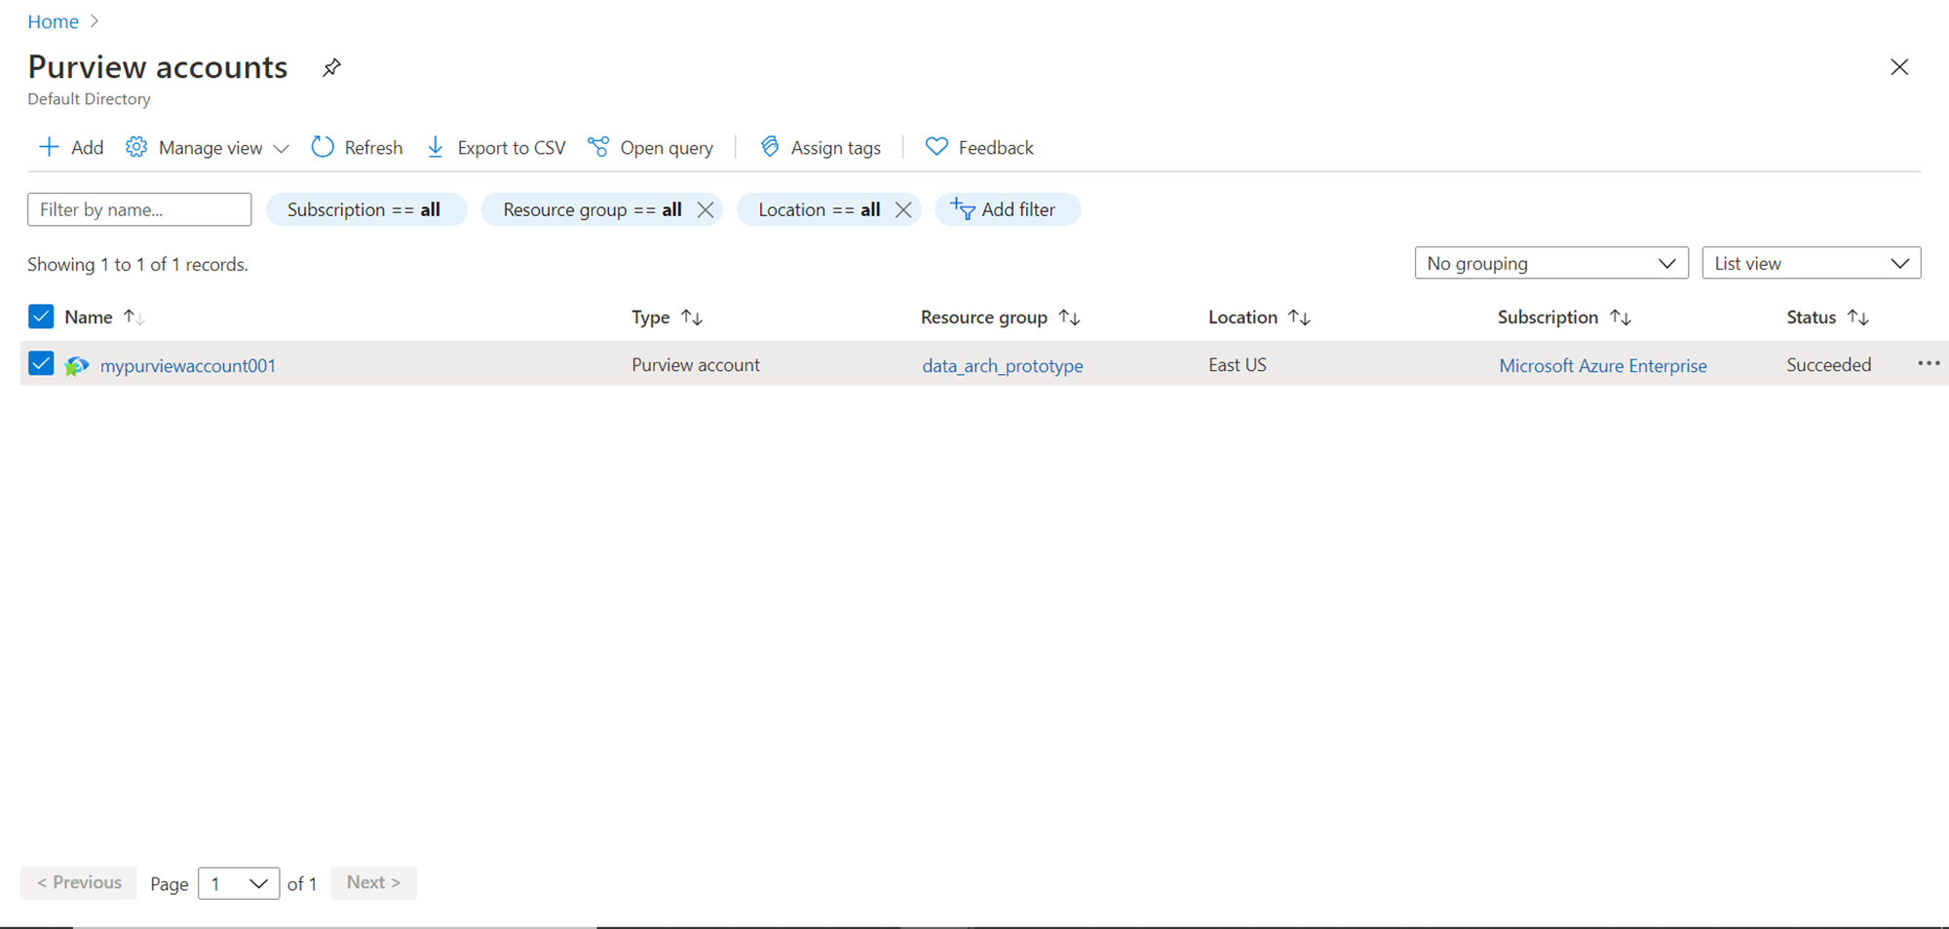Sort by the Name column
This screenshot has height=929, width=1949.
[x=104, y=317]
